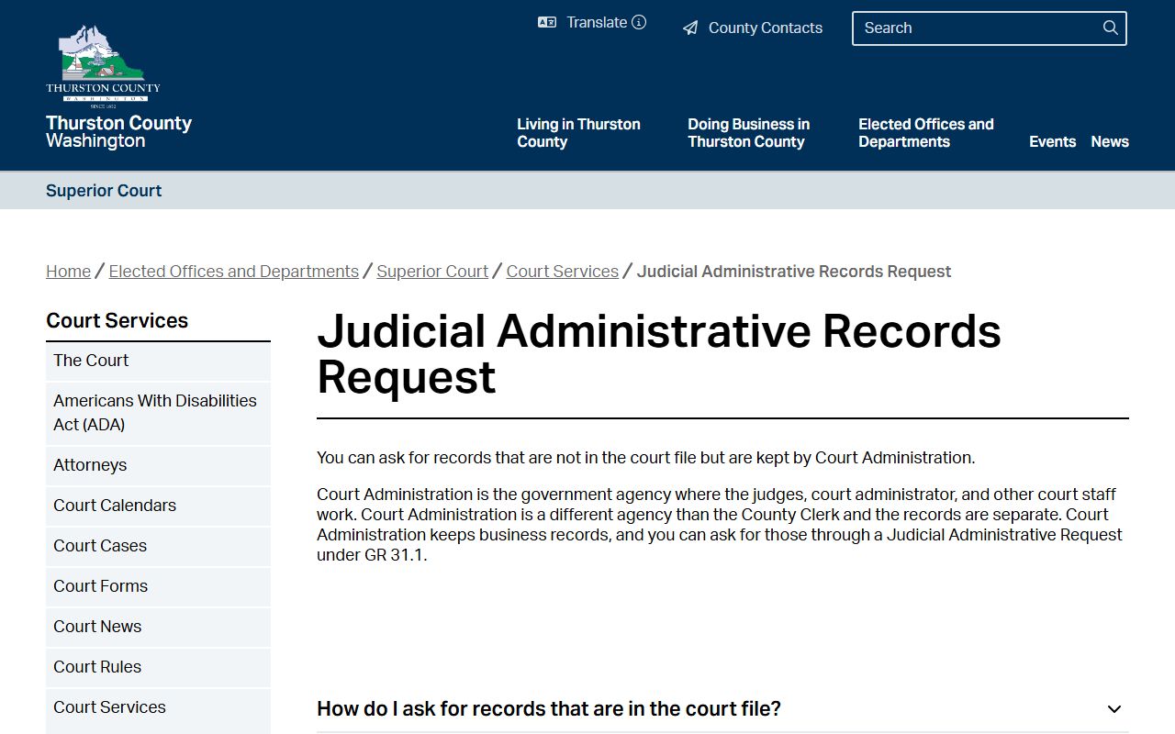This screenshot has height=734, width=1175.
Task: Go to News in top navigation
Action: tap(1110, 141)
